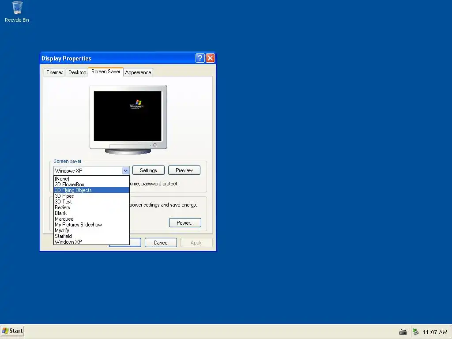Click the 11:07 AM taskbar clock
Image resolution: width=452 pixels, height=339 pixels.
435,332
